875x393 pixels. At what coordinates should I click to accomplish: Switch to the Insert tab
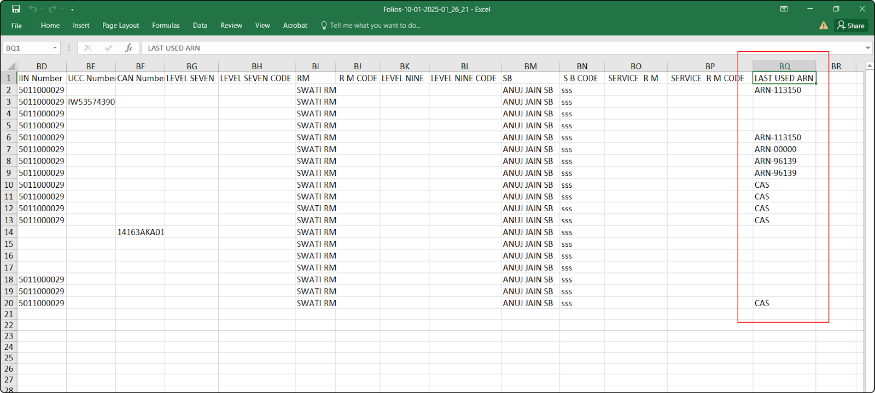(81, 25)
